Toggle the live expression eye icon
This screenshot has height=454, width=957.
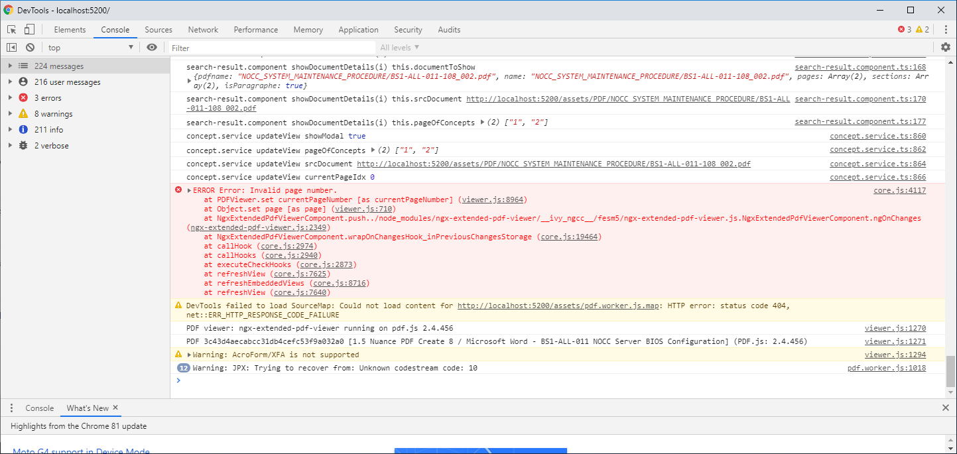click(152, 47)
